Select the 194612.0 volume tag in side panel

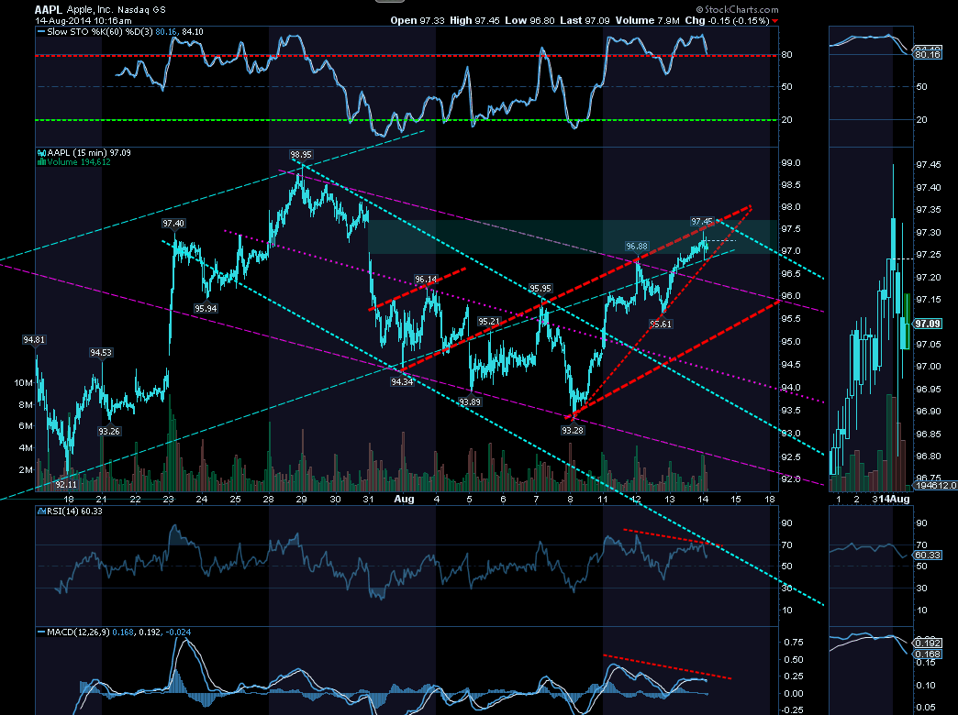pyautogui.click(x=935, y=486)
